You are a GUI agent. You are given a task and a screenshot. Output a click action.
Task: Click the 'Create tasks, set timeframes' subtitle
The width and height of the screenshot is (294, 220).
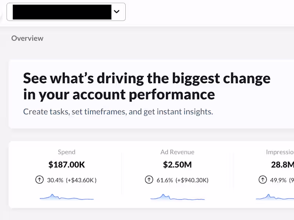(x=118, y=111)
